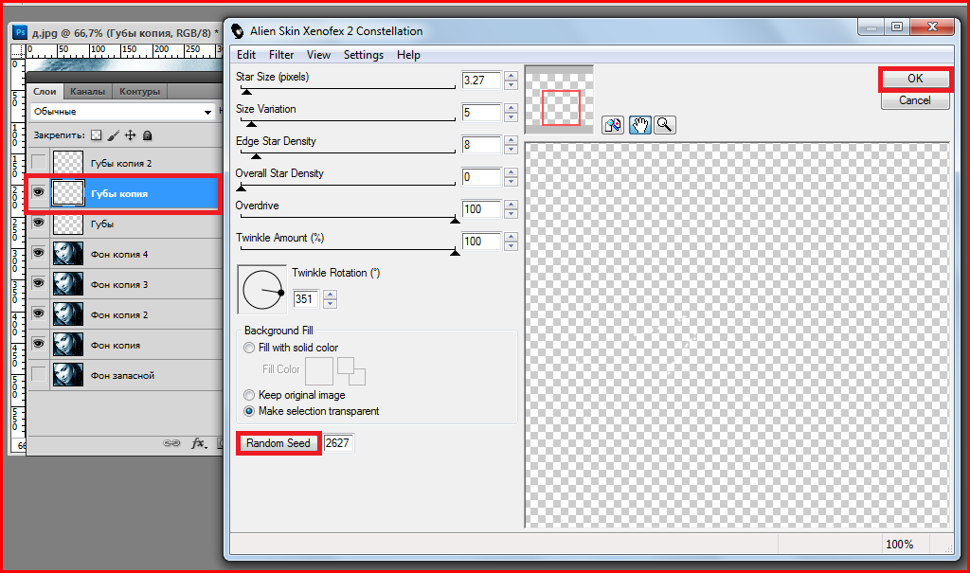Viewport: 970px width, 573px height.
Task: Select Make selection transparent option
Action: (249, 411)
